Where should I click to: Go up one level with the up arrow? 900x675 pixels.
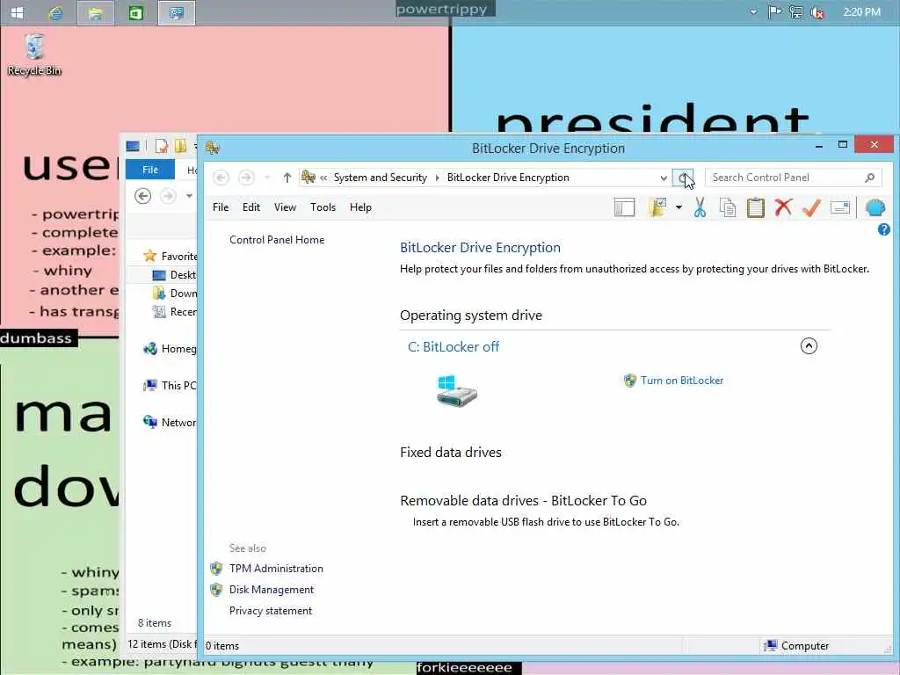click(287, 178)
